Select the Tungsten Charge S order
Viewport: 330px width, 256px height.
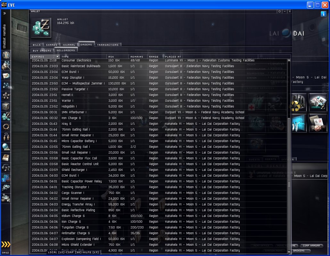[159, 228]
